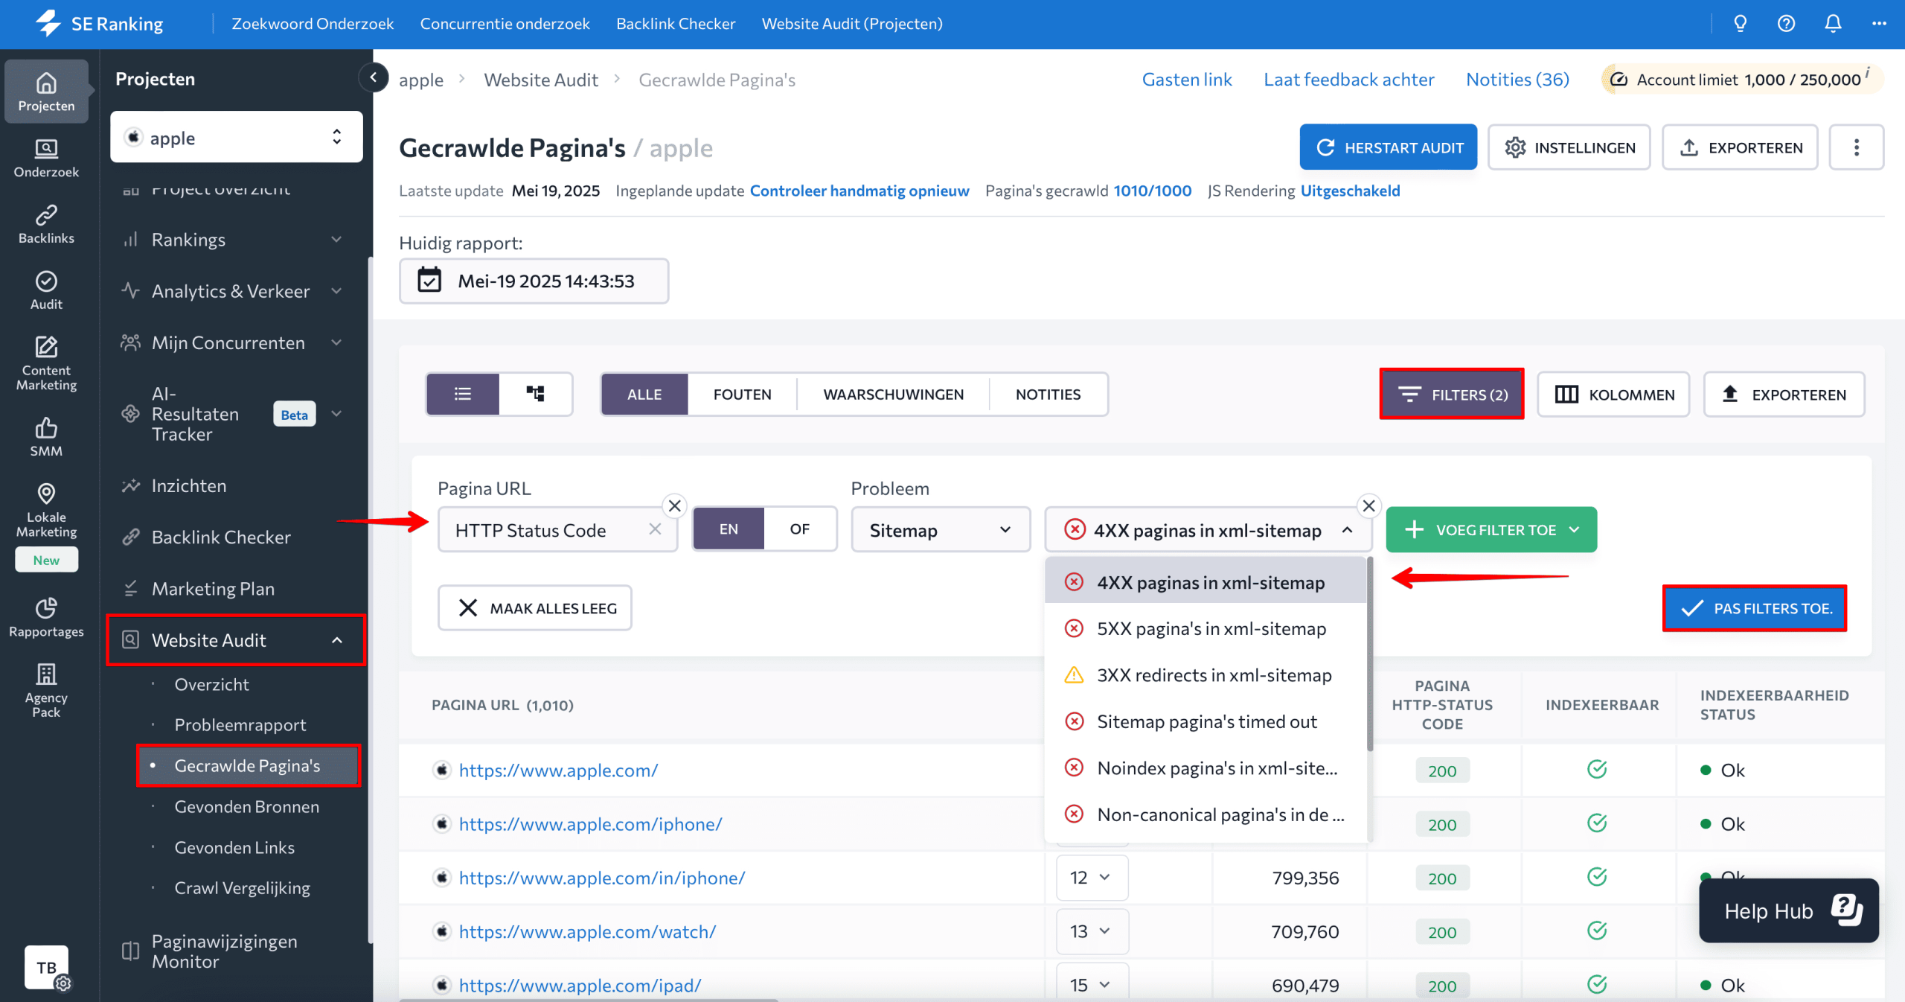Image resolution: width=1905 pixels, height=1002 pixels.
Task: Switch to the Notities tab
Action: [1048, 394]
